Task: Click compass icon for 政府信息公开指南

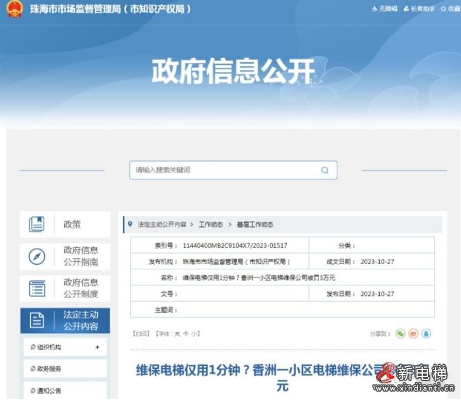Action: (x=37, y=256)
